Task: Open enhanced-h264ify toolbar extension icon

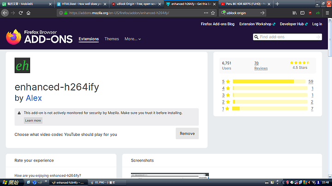Action: tap(318, 13)
